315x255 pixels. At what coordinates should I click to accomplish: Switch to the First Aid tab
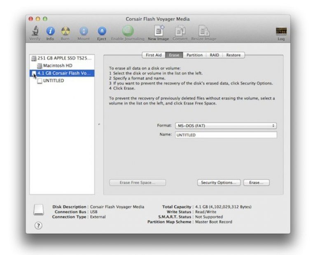pyautogui.click(x=154, y=55)
